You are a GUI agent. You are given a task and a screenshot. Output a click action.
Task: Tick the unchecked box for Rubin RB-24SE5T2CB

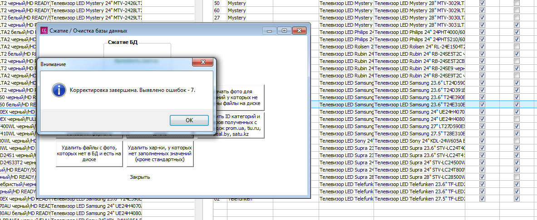pos(517,61)
